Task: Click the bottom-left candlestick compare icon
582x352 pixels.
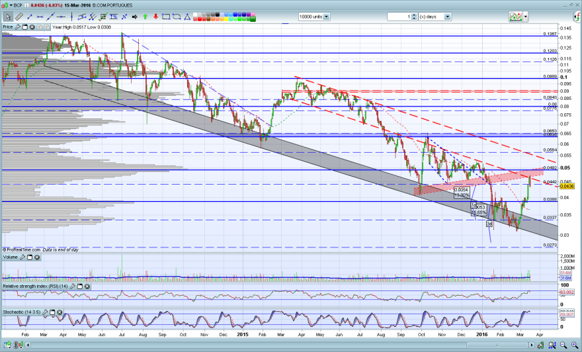Action: [19, 345]
